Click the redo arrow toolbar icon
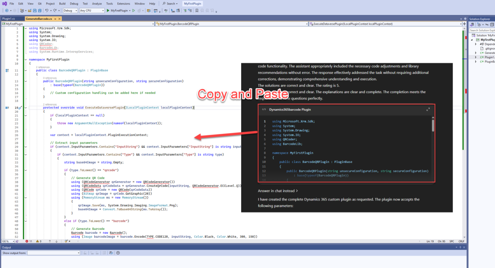Screen dimensions: 495x268 pos(55,11)
